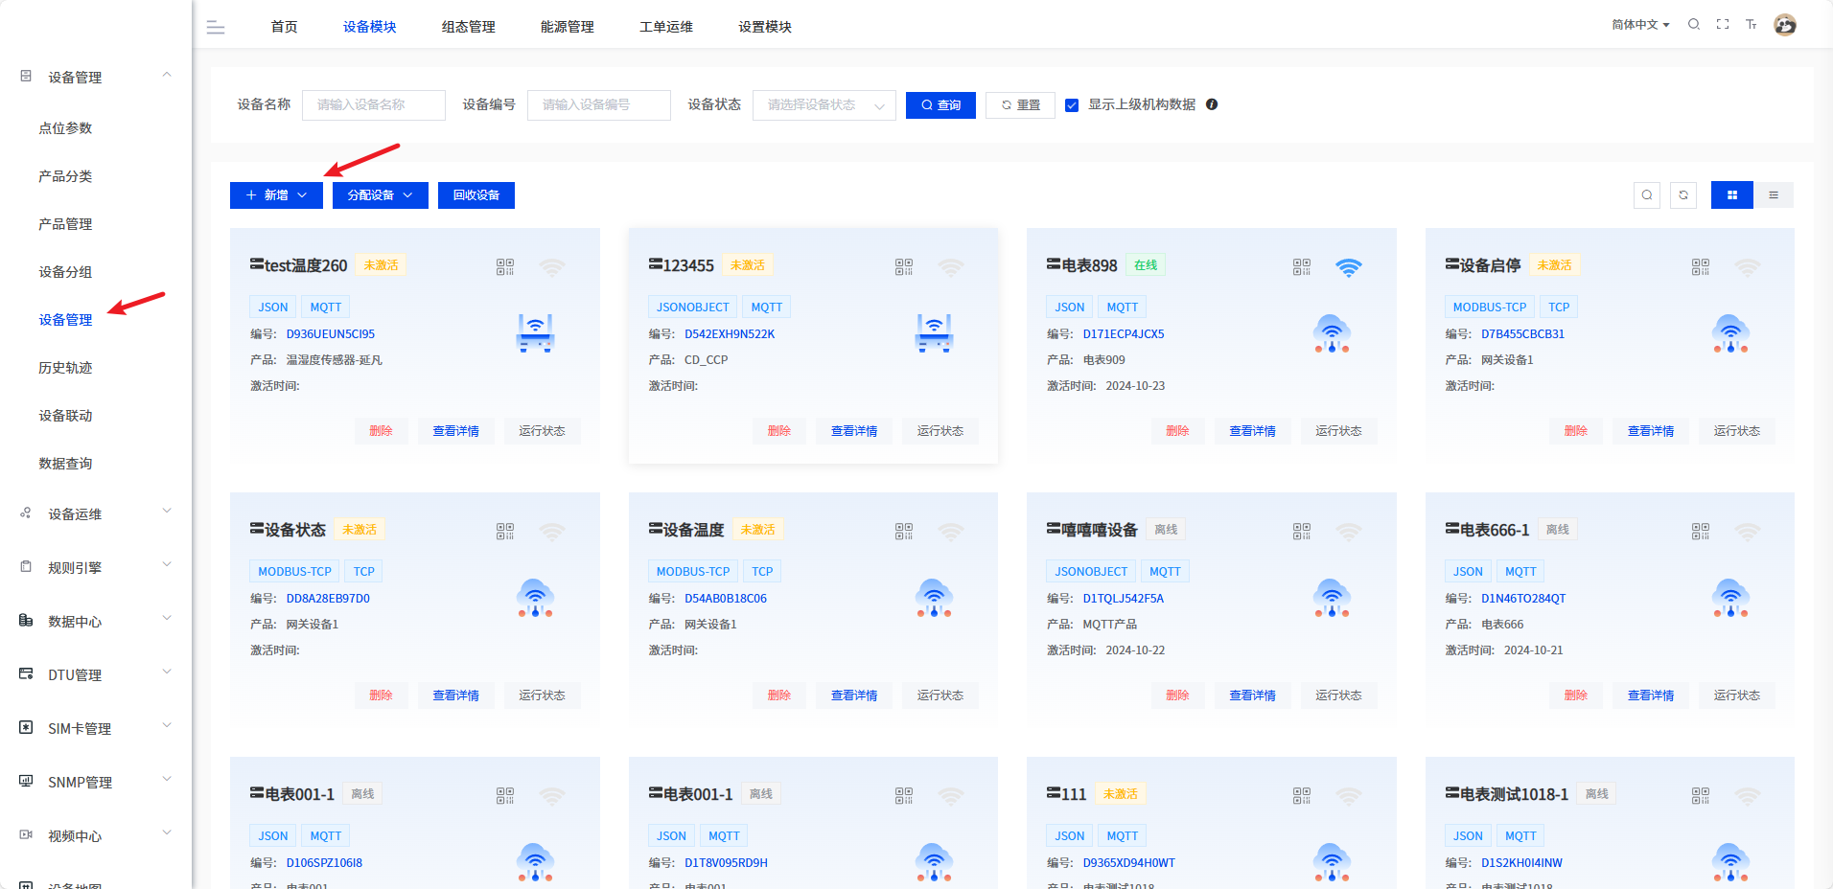Go to 首页 top tab

click(x=284, y=27)
